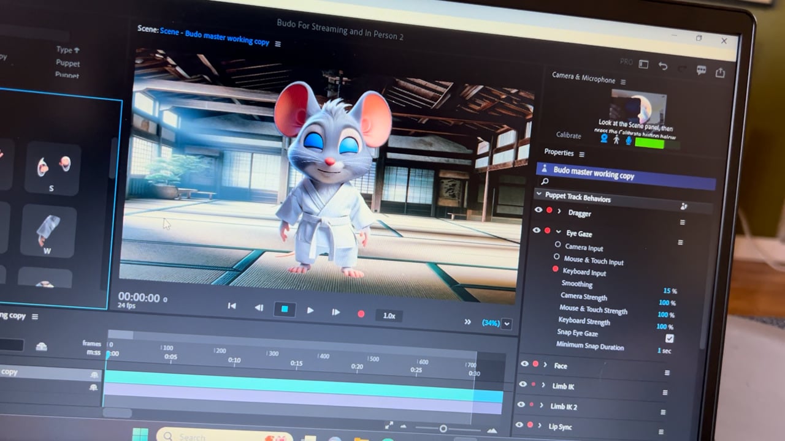Hide the Limb IK 2 behavior with eye icon

521,405
